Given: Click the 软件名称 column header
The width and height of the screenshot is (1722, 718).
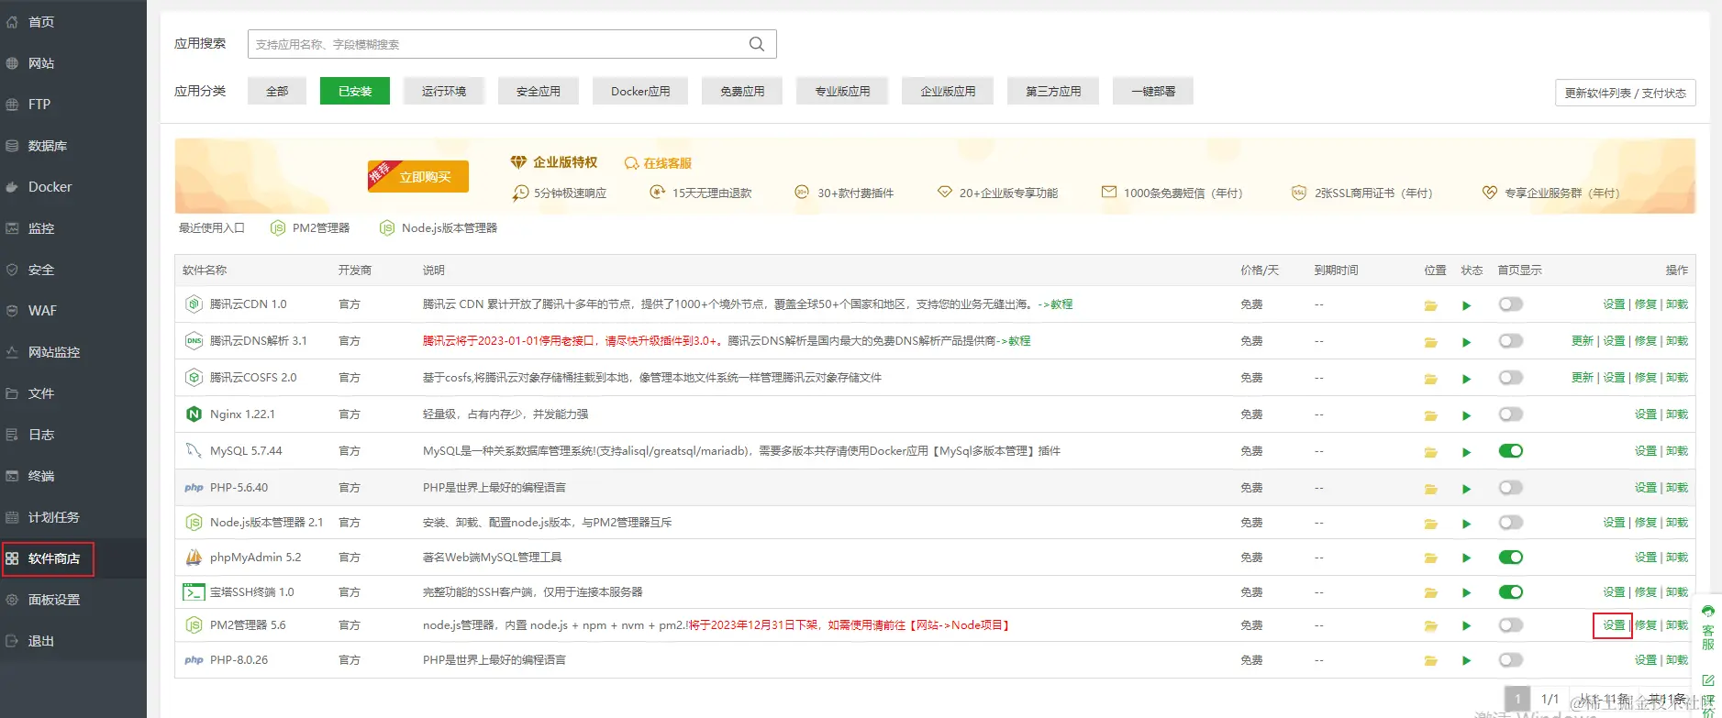Looking at the screenshot, I should click(205, 271).
